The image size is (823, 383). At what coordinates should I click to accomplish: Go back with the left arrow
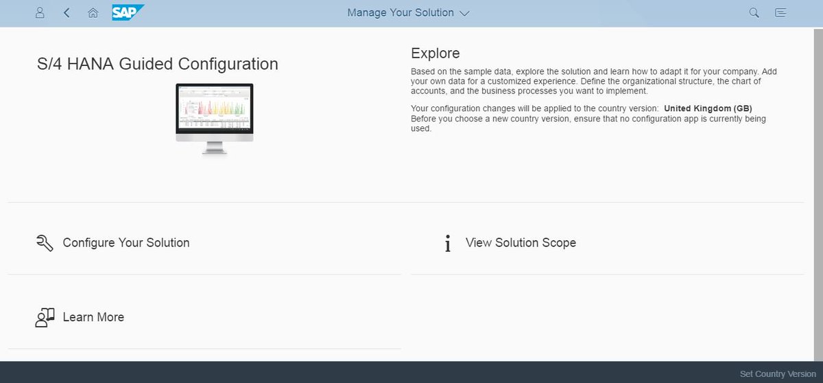tap(67, 12)
